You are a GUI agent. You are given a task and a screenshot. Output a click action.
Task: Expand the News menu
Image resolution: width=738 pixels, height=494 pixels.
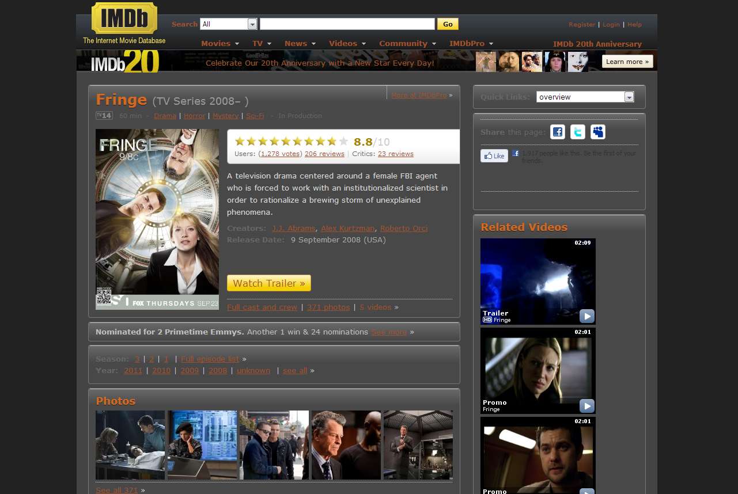pyautogui.click(x=300, y=43)
